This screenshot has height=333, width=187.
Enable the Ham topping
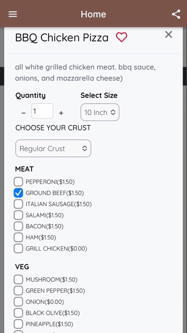tap(19, 237)
